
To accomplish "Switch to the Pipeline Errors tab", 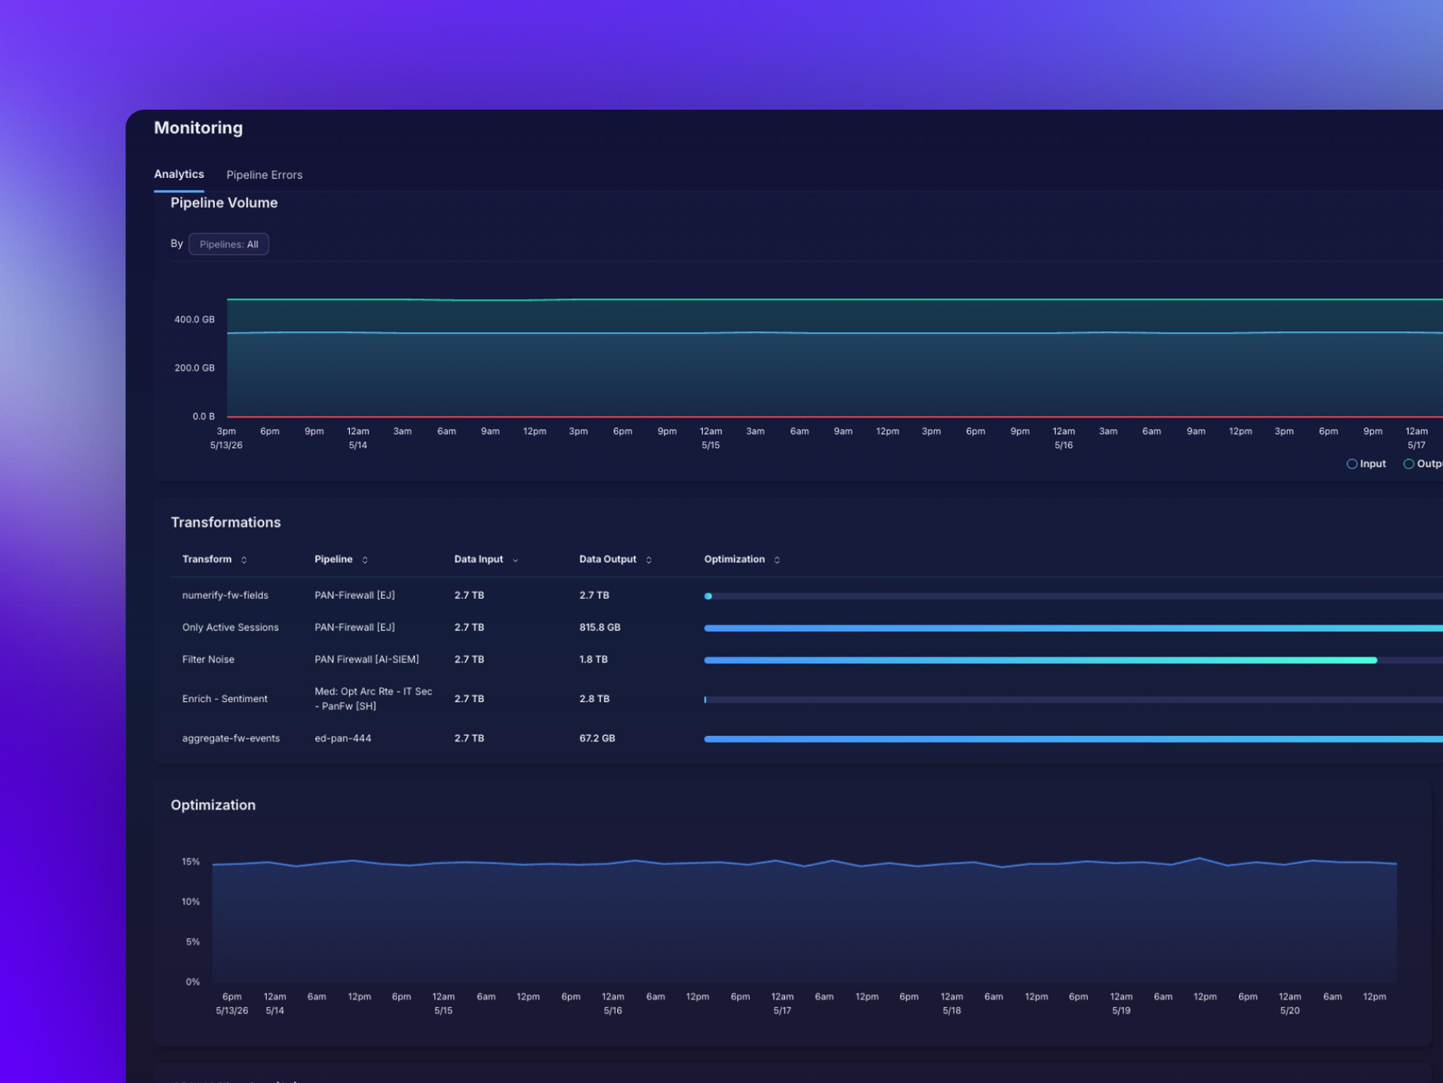I will (x=264, y=175).
